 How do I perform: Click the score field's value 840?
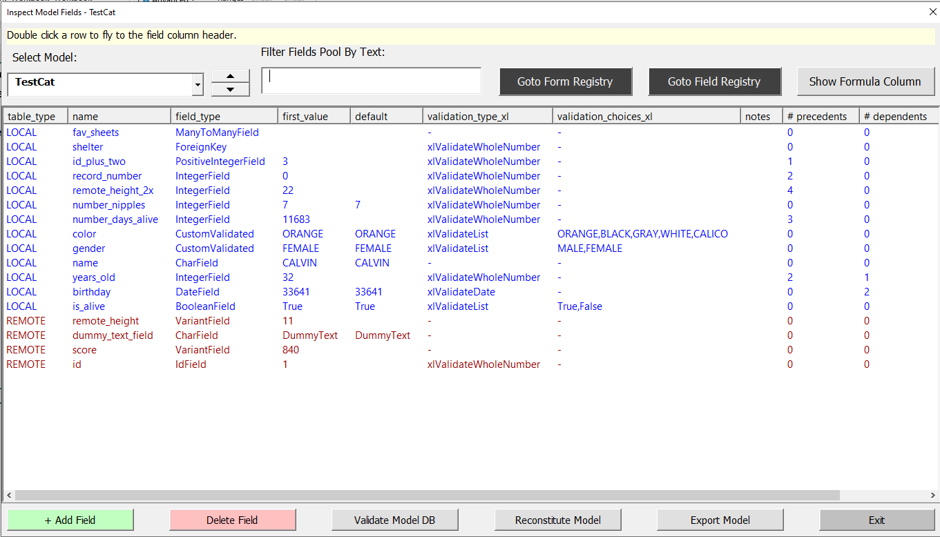pos(291,350)
